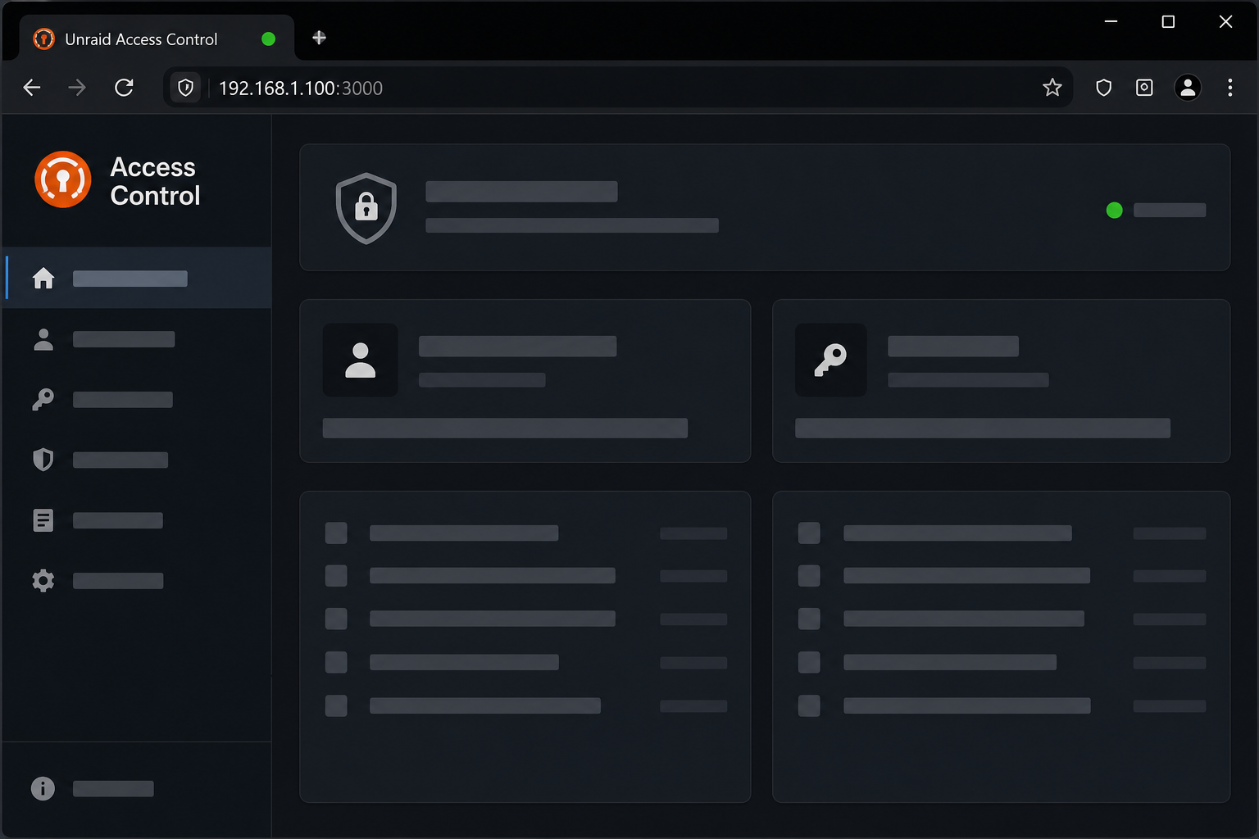Viewport: 1259px width, 839px height.
Task: Go forward with the browser forward arrow
Action: coord(77,88)
